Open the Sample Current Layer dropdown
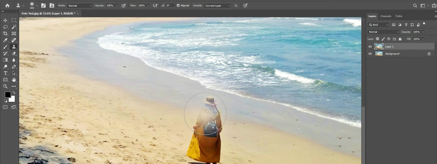 217,6
